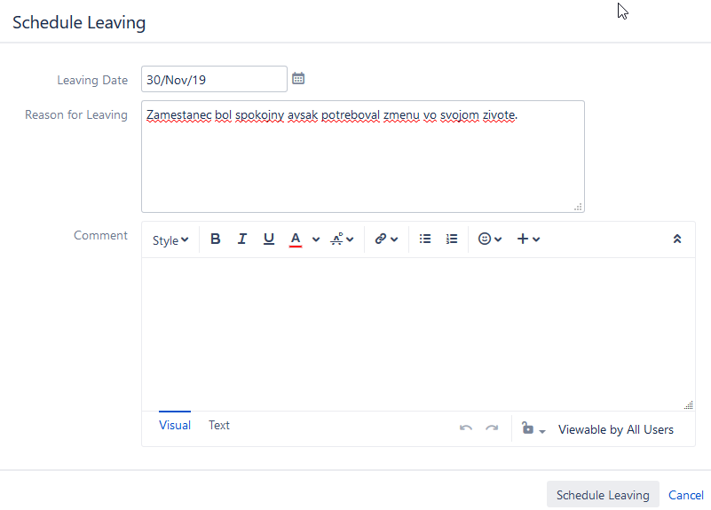
Task: Switch to the Visual editor tab
Action: (x=175, y=426)
